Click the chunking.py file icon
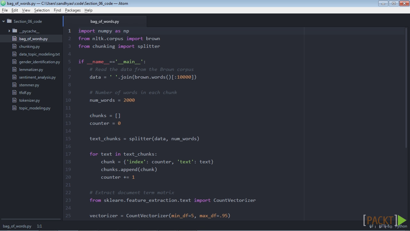Screen dimensions: 410x231 point(14,46)
